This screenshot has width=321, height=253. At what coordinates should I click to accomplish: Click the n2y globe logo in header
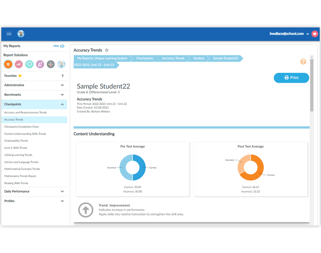(x=21, y=34)
